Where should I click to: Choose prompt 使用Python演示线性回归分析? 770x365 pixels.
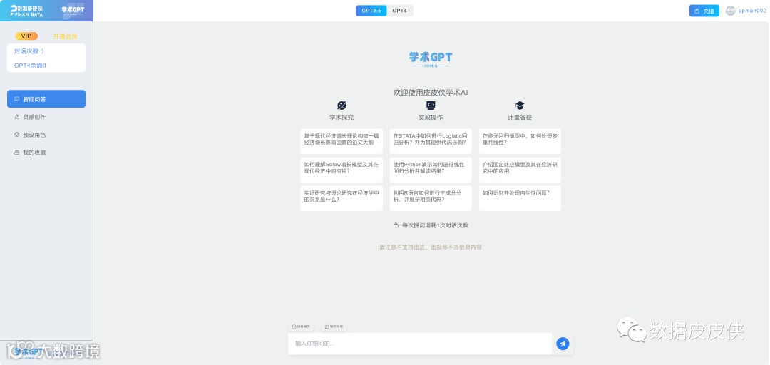coord(431,170)
